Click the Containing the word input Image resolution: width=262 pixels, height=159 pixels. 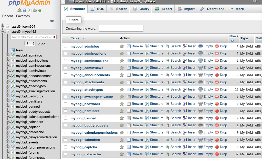pos(121,28)
